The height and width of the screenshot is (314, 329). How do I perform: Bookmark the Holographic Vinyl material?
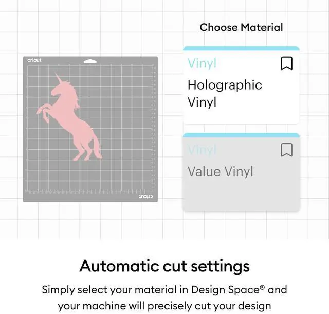pyautogui.click(x=287, y=63)
